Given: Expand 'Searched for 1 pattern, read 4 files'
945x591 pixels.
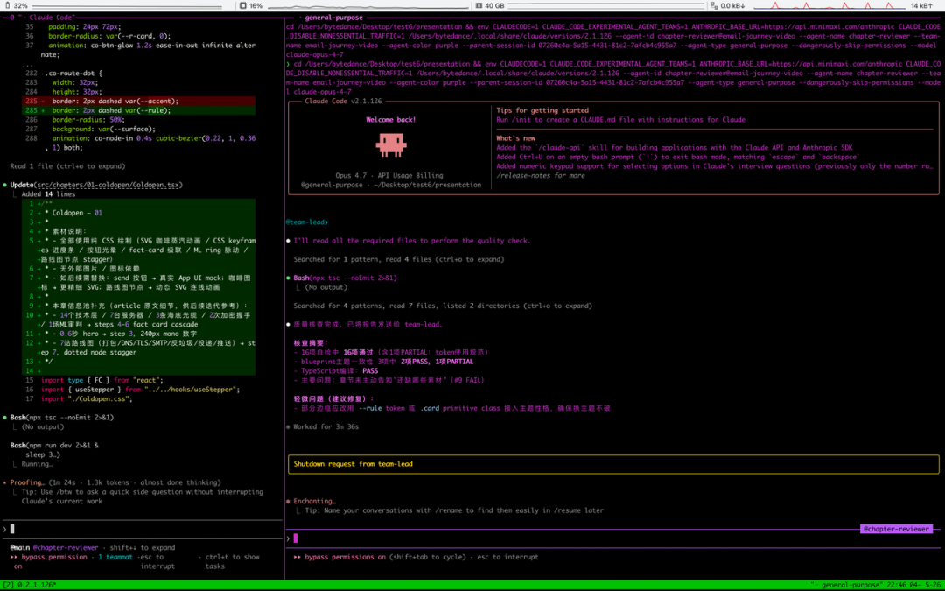Looking at the screenshot, I should coord(399,259).
